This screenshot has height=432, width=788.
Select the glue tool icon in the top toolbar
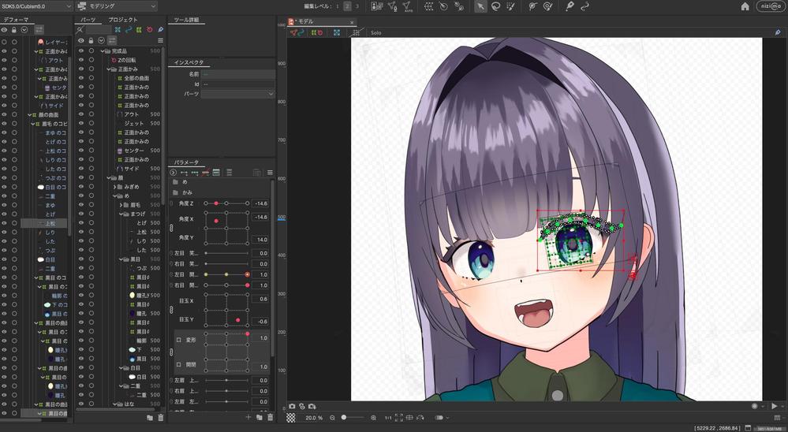[458, 6]
